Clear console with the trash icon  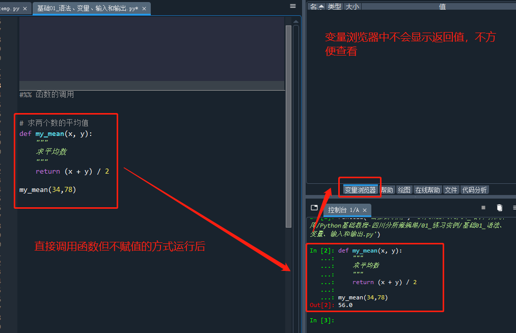499,208
